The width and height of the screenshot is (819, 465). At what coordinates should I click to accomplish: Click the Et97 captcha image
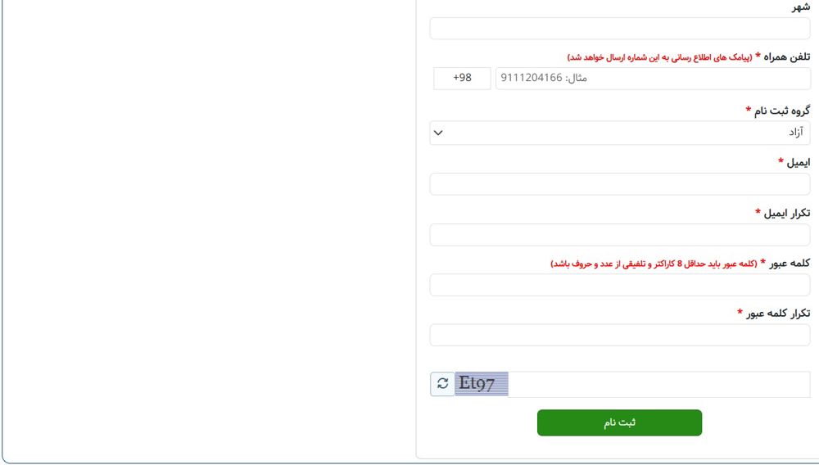tap(482, 384)
